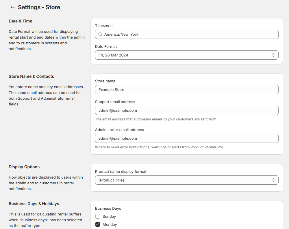The image size is (289, 229).
Task: Click the Date & Time section heading
Action: [21, 21]
